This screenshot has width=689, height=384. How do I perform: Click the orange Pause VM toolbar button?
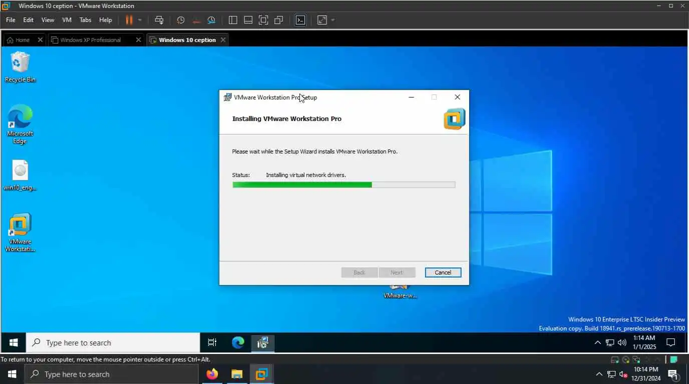click(x=129, y=20)
